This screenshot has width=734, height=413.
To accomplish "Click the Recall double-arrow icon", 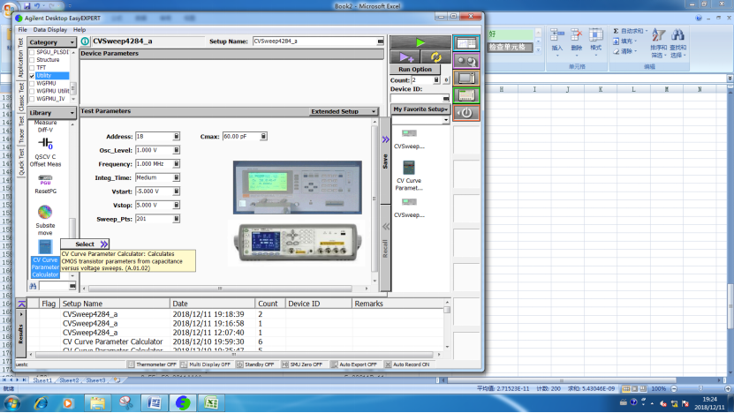I will pos(386,227).
